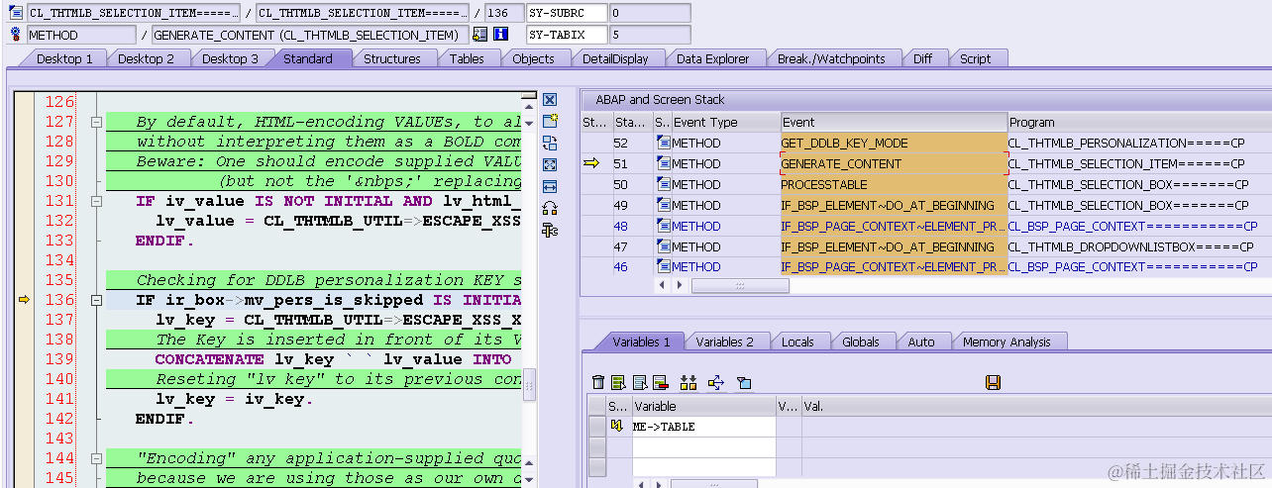Click the sort-columns icon in Variables toolbar
This screenshot has height=488, width=1272.
[x=689, y=382]
